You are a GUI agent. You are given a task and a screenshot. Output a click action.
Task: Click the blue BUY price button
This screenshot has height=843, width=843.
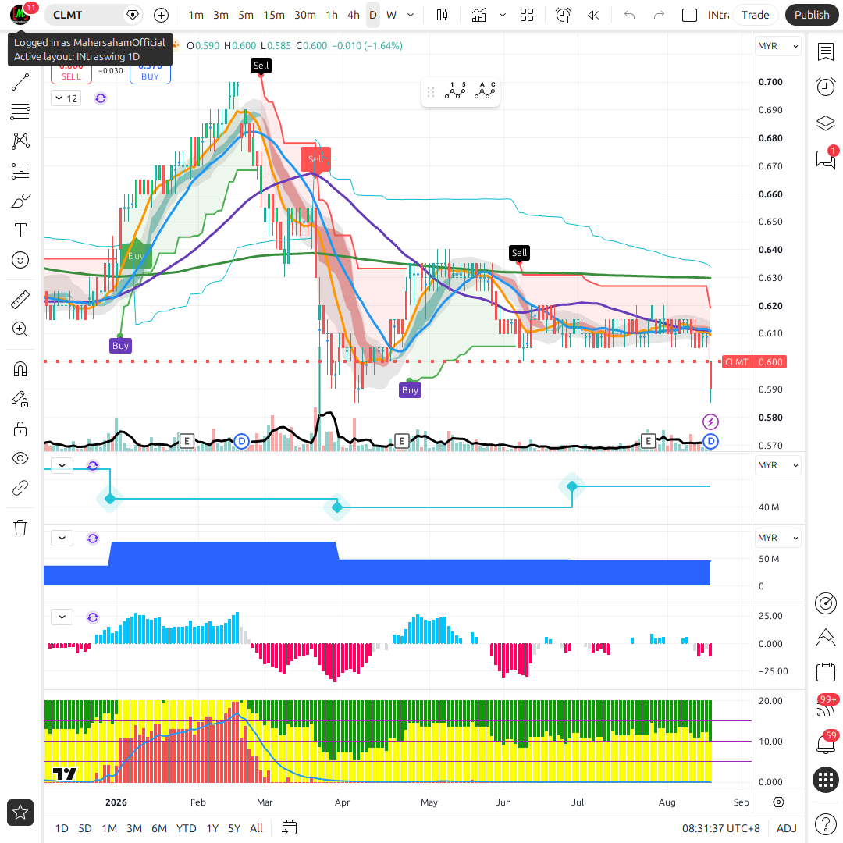point(150,73)
